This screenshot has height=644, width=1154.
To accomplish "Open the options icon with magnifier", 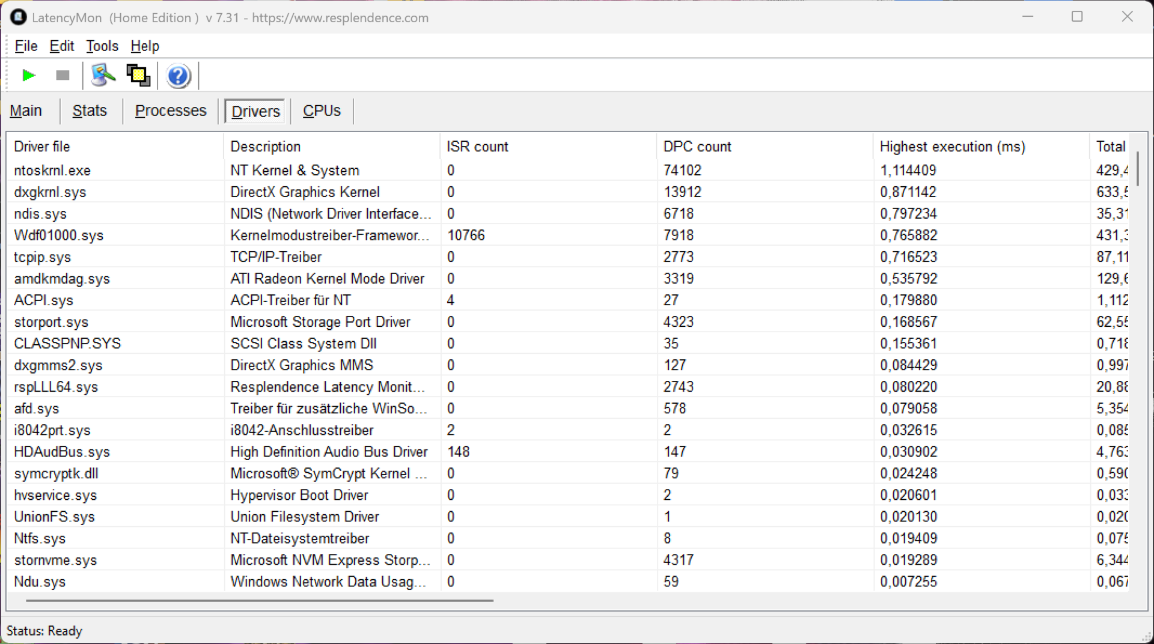I will coord(103,76).
